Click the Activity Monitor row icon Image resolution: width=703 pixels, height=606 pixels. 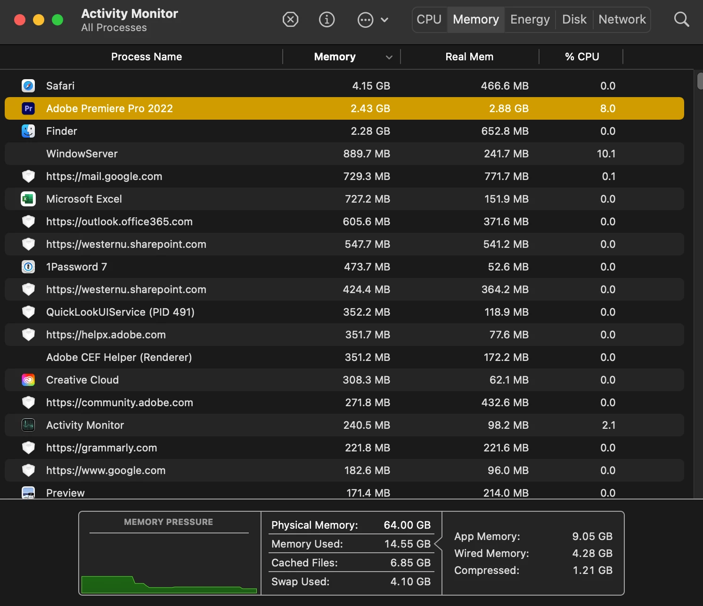point(28,425)
